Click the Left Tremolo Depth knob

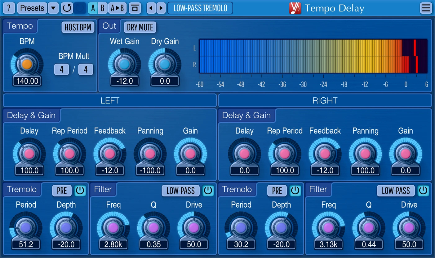[x=66, y=228]
